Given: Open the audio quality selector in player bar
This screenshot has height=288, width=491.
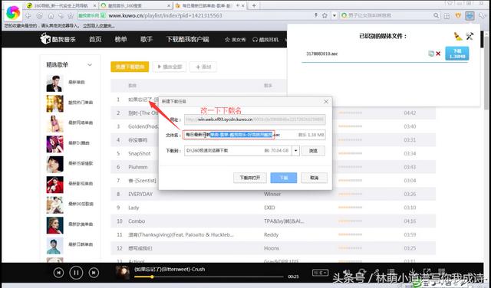Looking at the screenshot, I should (x=320, y=273).
